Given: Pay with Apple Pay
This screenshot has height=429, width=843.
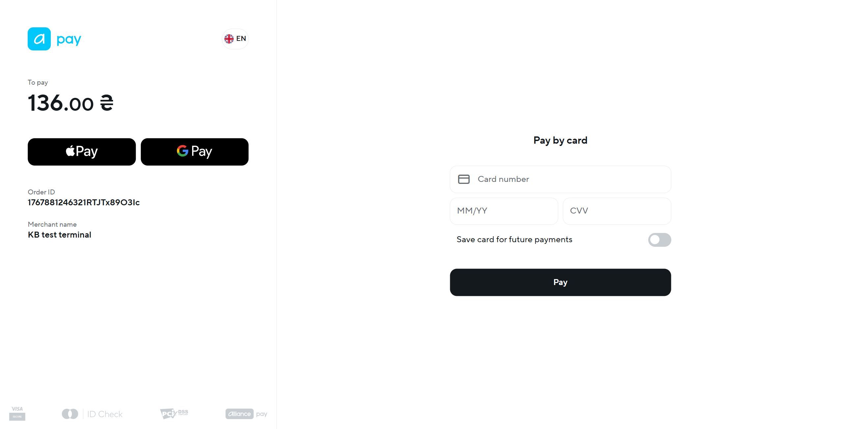Looking at the screenshot, I should [x=82, y=152].
